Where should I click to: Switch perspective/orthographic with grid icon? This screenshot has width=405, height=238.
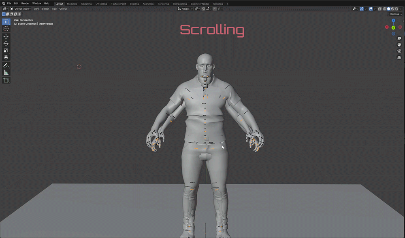399,57
